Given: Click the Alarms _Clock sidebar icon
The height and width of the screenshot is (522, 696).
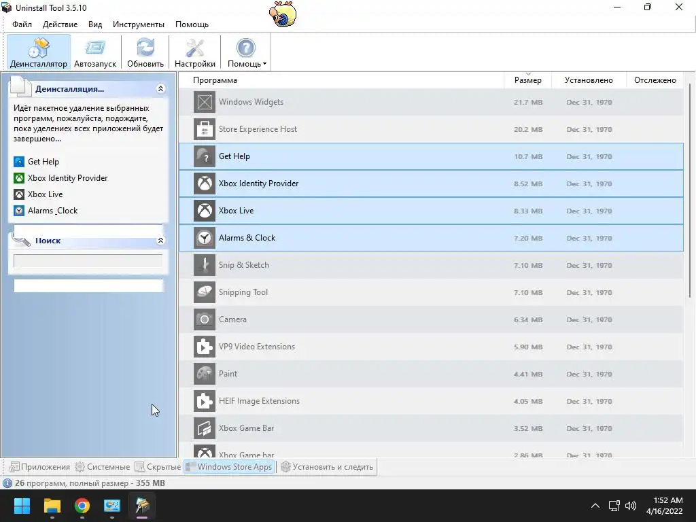Looking at the screenshot, I should (x=19, y=211).
